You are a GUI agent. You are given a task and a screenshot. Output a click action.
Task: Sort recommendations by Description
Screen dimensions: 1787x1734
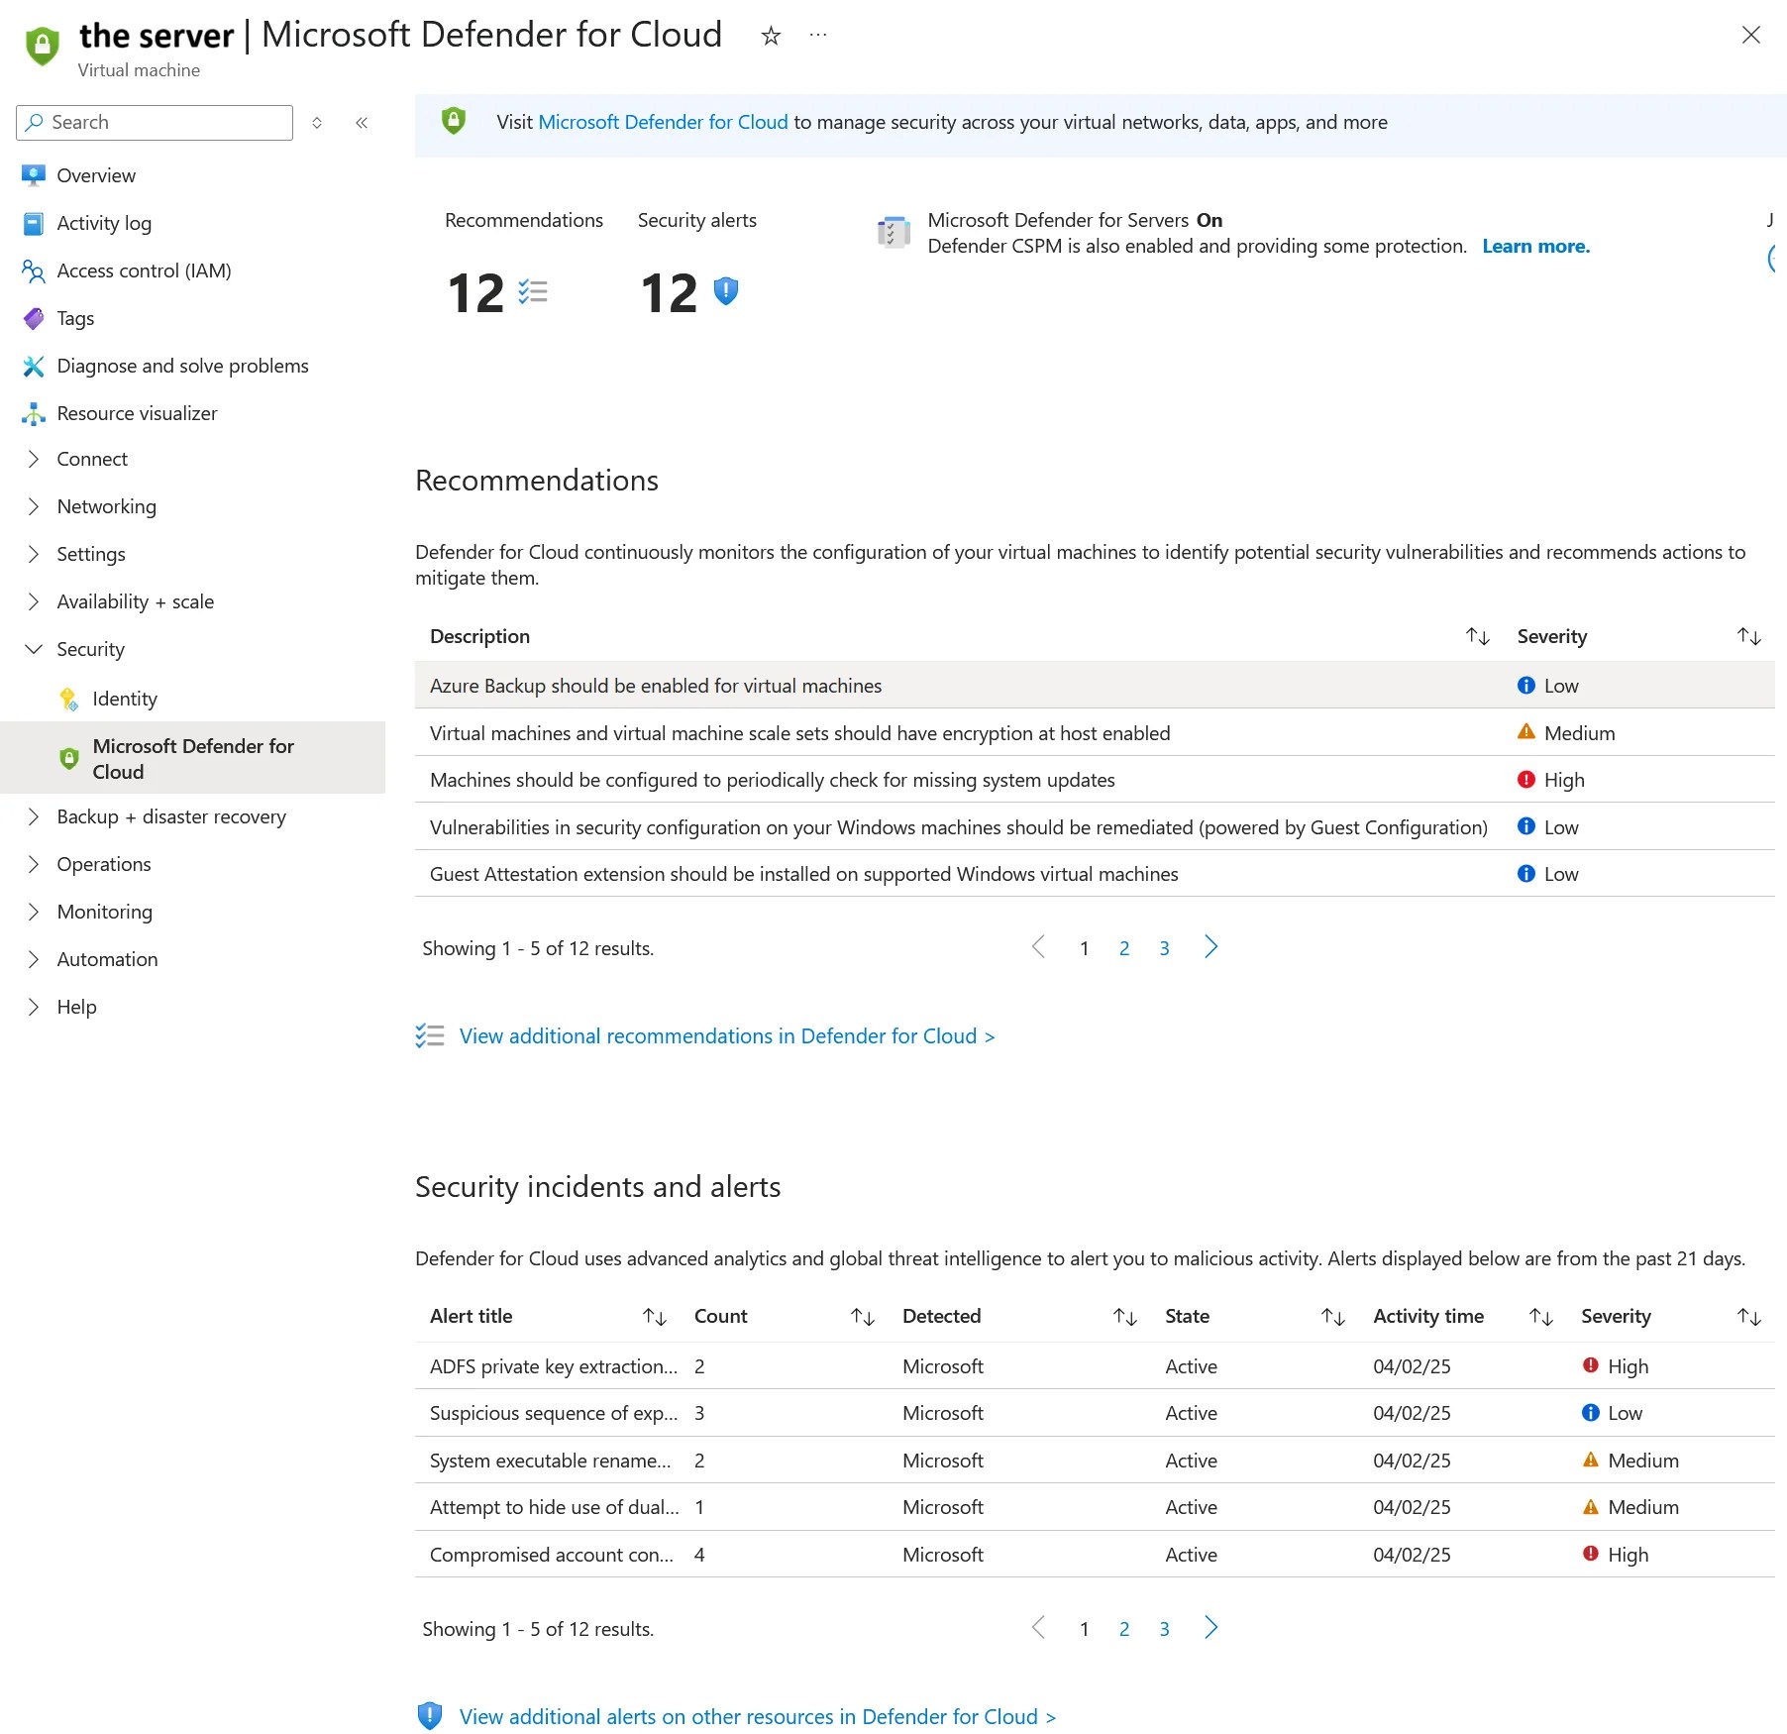coord(1478,636)
